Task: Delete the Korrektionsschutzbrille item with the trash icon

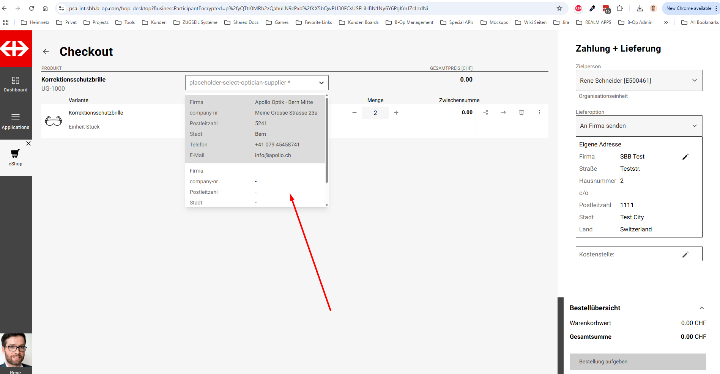Action: coord(521,112)
